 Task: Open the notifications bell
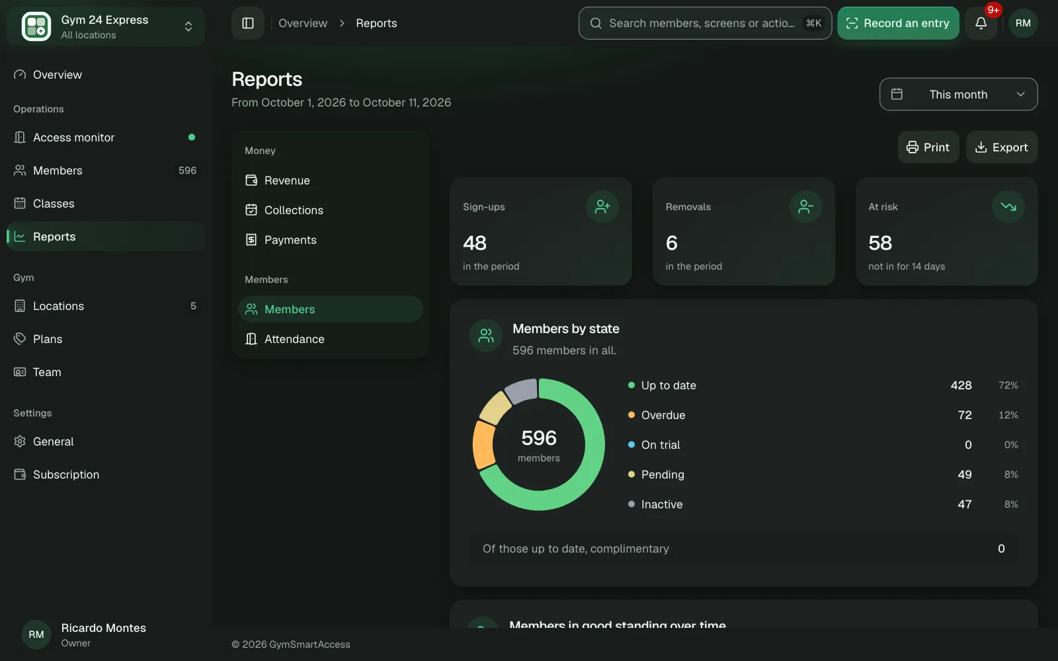tap(981, 23)
